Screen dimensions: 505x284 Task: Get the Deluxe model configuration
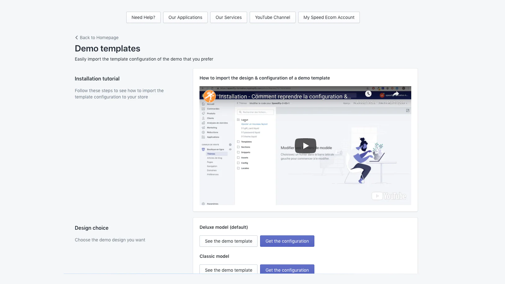tap(287, 241)
